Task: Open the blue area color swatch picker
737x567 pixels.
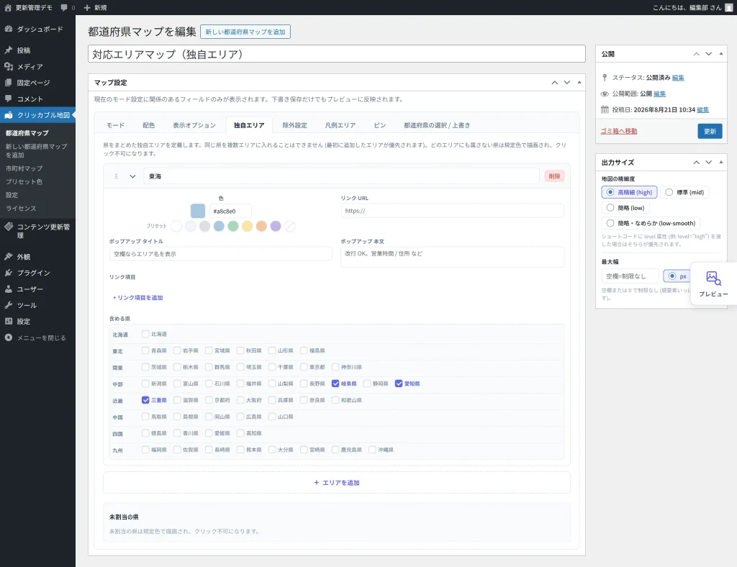Action: pyautogui.click(x=198, y=211)
